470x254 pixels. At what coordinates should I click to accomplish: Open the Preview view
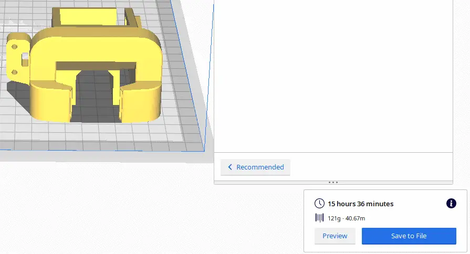pyautogui.click(x=335, y=236)
